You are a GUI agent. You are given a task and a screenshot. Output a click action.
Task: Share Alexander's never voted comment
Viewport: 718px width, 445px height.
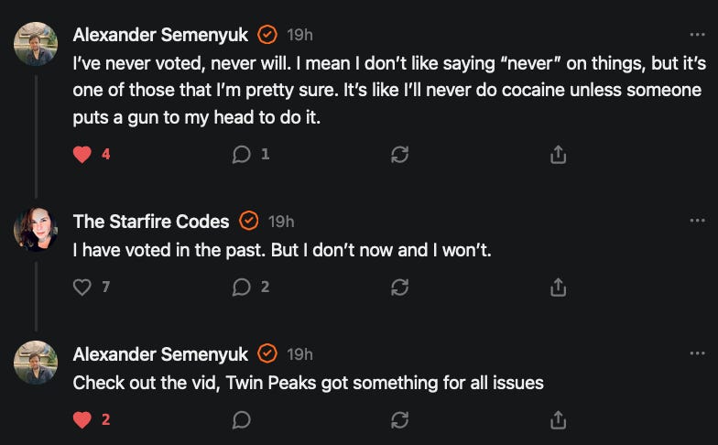(x=558, y=155)
